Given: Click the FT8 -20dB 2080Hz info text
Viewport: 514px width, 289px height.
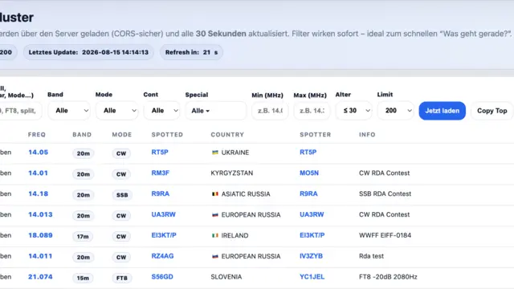Looking at the screenshot, I should [x=388, y=277].
